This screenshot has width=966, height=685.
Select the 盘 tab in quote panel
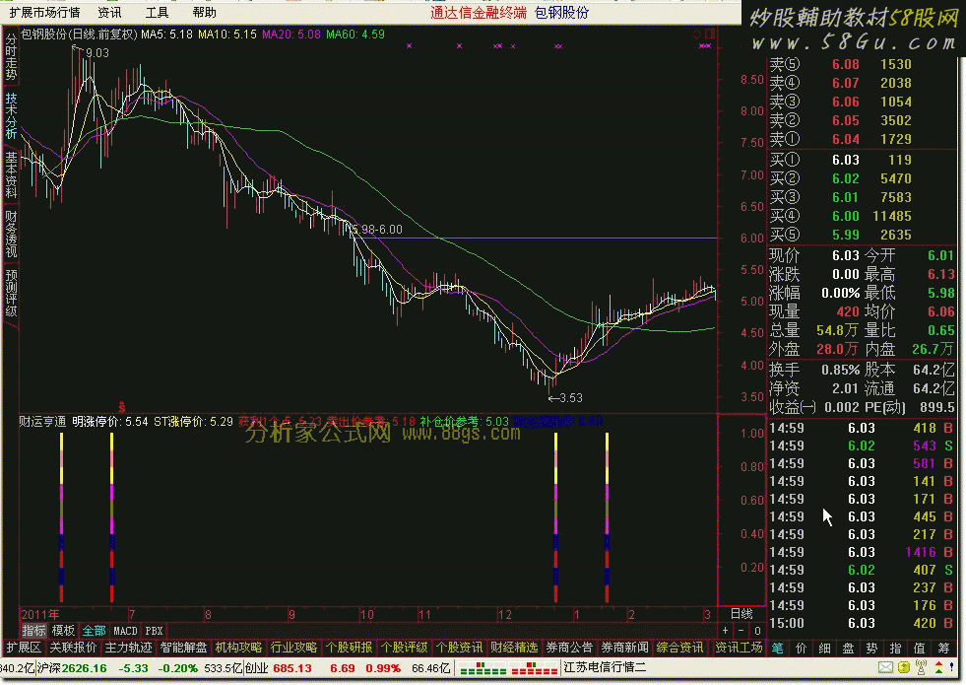click(x=848, y=648)
